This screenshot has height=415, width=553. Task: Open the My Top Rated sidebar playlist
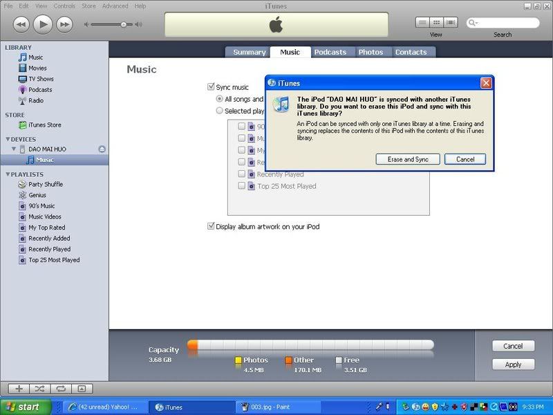tap(46, 228)
